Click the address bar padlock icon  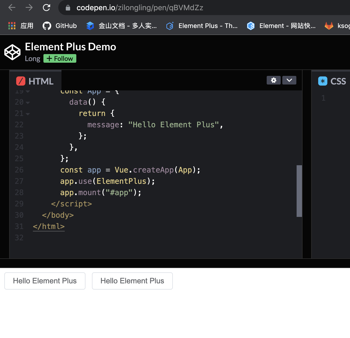67,8
